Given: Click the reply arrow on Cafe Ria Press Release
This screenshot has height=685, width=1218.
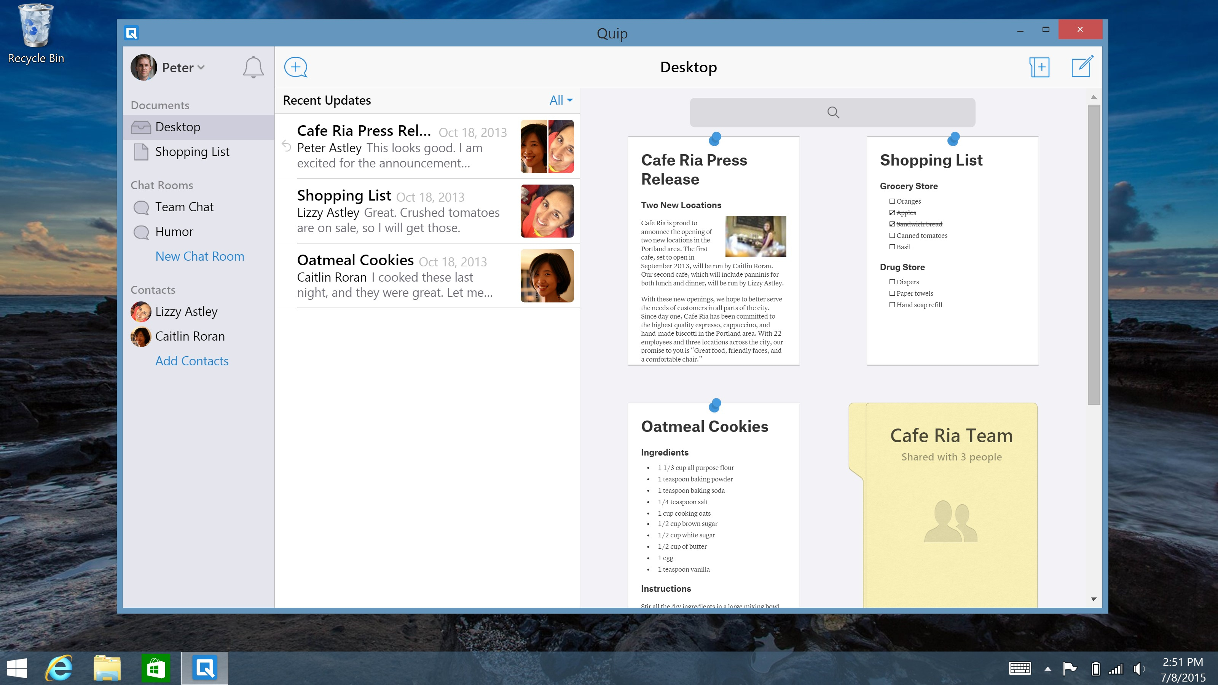Looking at the screenshot, I should click(286, 147).
